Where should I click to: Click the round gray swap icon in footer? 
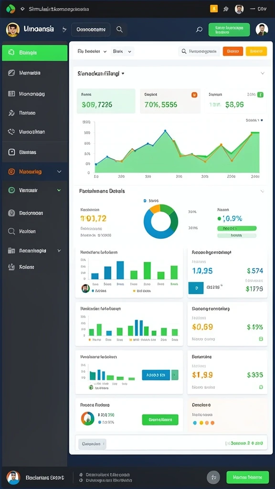(x=213, y=477)
